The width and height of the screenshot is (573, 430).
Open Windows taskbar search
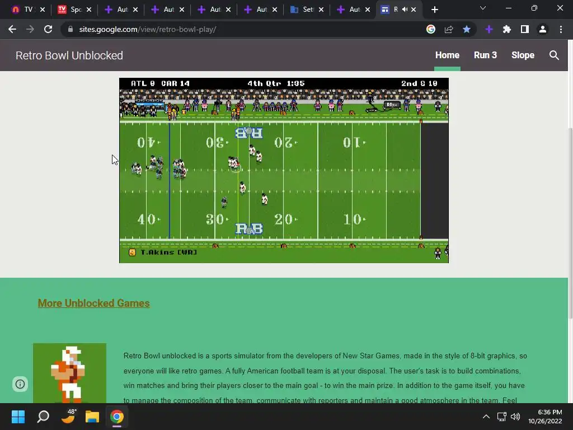point(43,417)
